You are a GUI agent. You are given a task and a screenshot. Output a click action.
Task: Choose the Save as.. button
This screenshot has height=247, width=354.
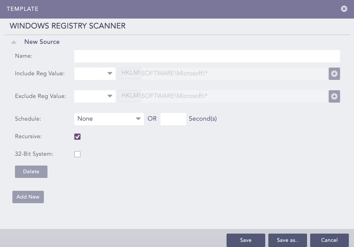tap(287, 240)
